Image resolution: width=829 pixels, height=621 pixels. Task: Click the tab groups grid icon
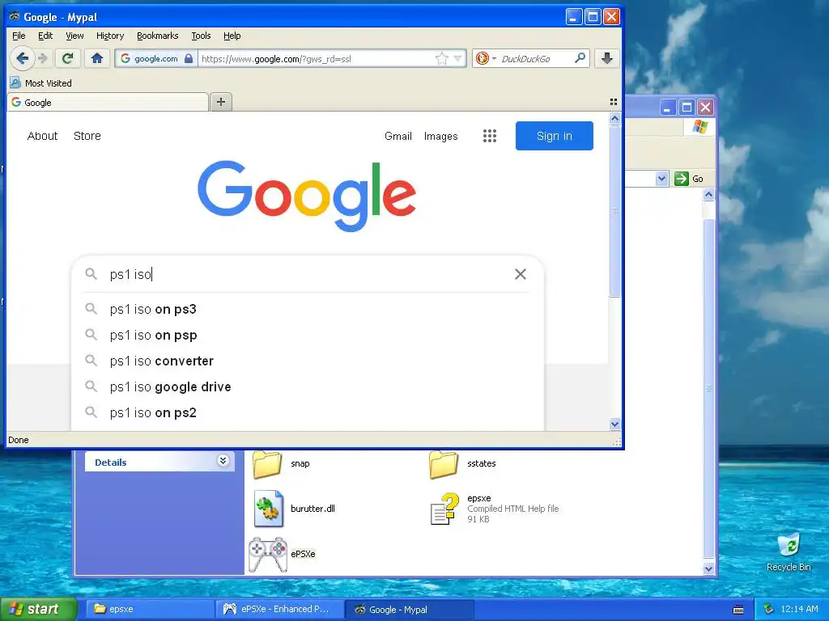[614, 102]
